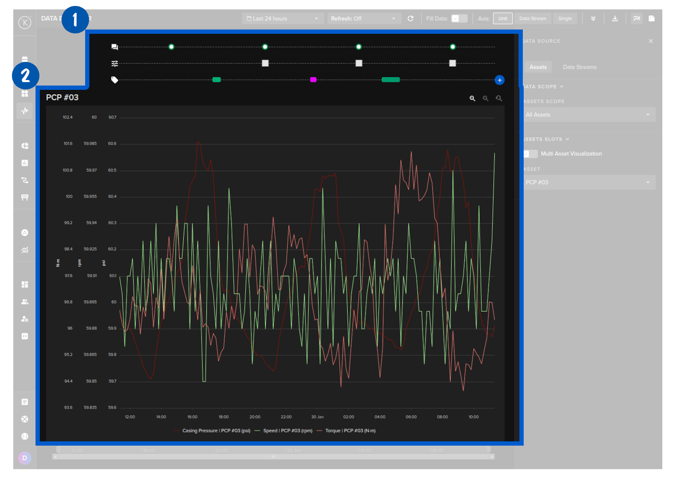
Task: Click the refresh data icon
Action: (410, 18)
